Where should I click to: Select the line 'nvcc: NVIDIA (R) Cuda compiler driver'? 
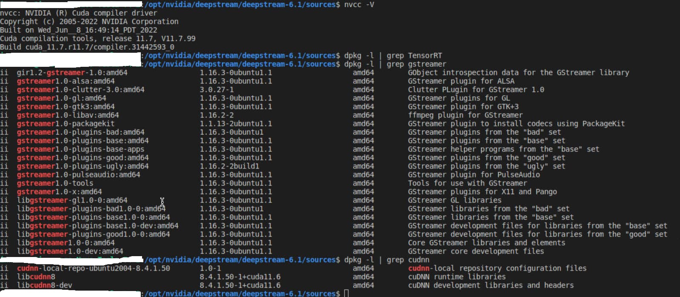tap(79, 13)
